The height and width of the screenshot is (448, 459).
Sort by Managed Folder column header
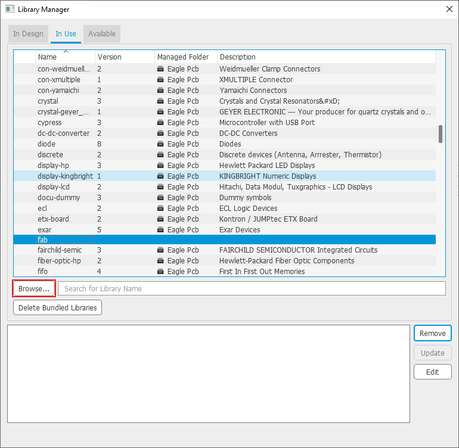coord(186,57)
